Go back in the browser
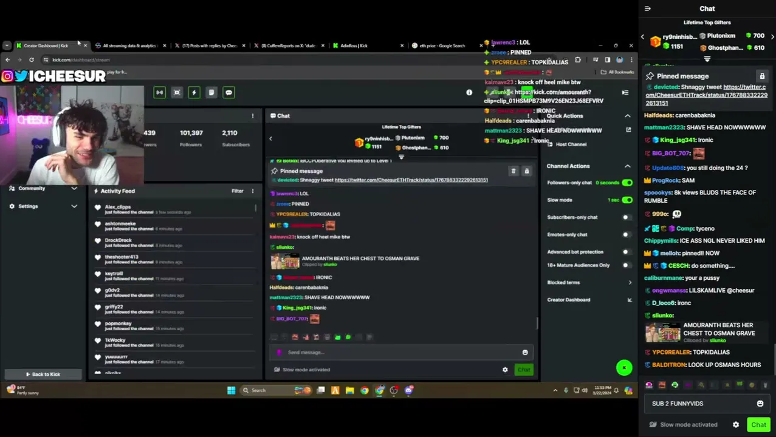The width and height of the screenshot is (776, 437). coord(7,59)
